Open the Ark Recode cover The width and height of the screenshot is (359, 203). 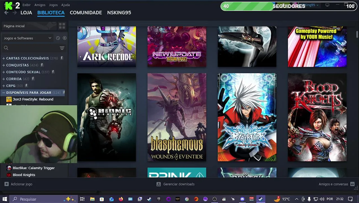[107, 47]
